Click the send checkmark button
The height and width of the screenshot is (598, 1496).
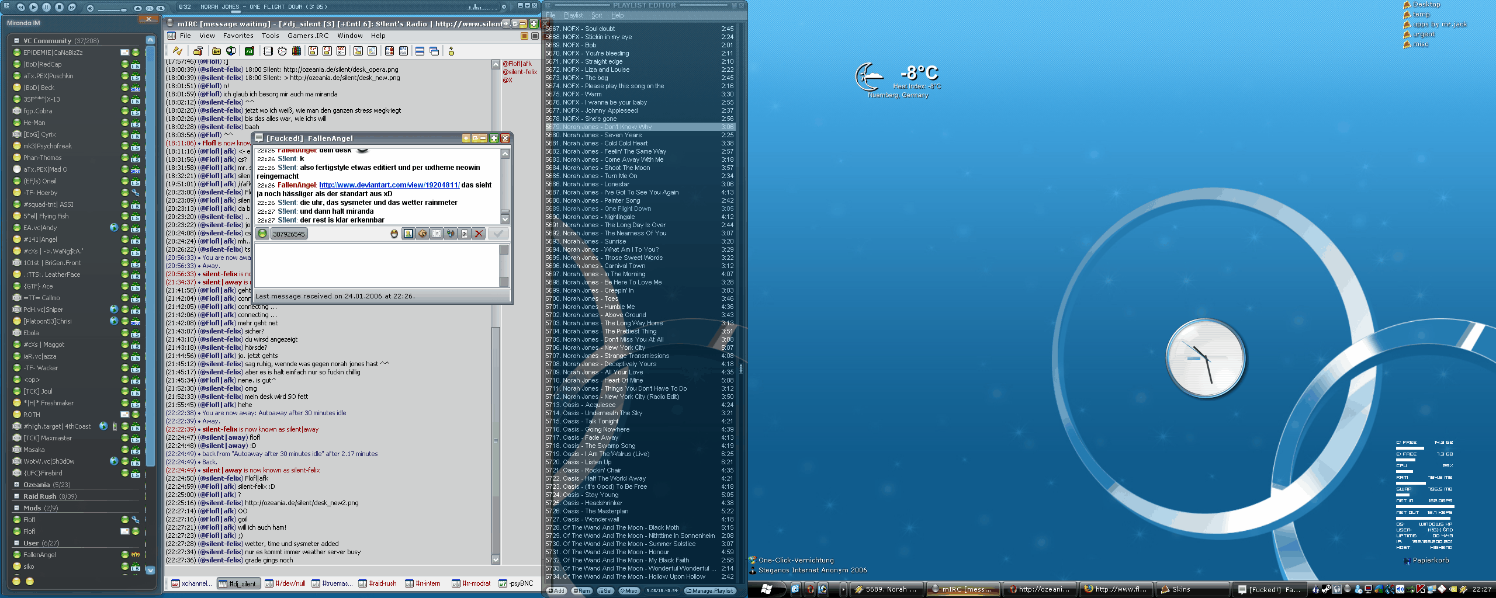click(498, 234)
